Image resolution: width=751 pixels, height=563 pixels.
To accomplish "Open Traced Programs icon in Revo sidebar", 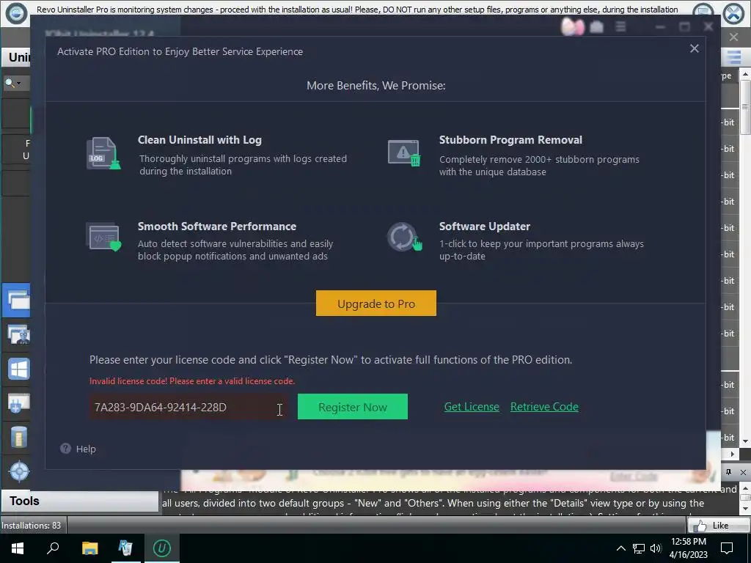I will 18,334.
